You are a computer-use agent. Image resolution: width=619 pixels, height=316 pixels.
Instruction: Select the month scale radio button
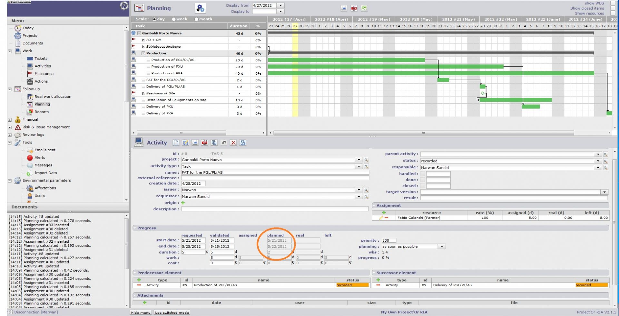pos(196,19)
